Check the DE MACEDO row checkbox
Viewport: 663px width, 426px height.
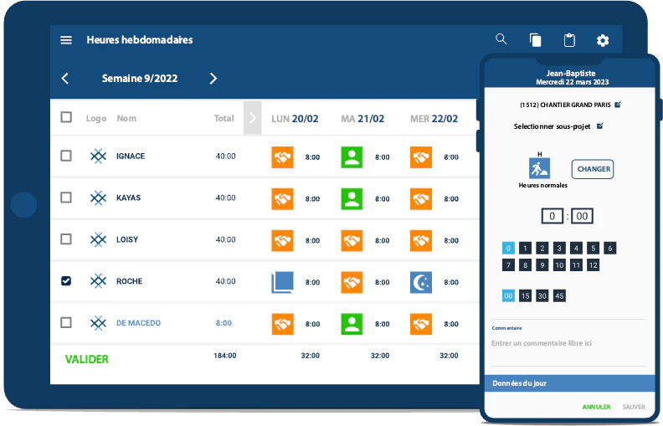click(66, 323)
